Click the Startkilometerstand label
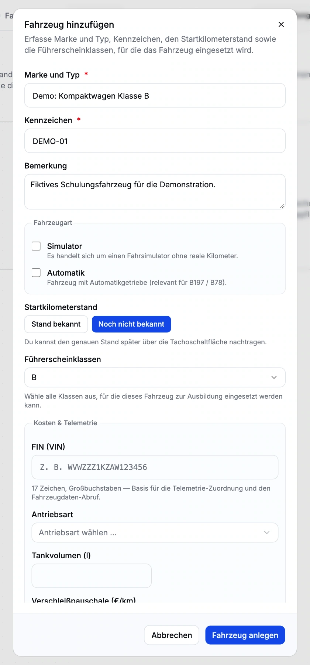Viewport: 310px width, 665px height. point(61,307)
